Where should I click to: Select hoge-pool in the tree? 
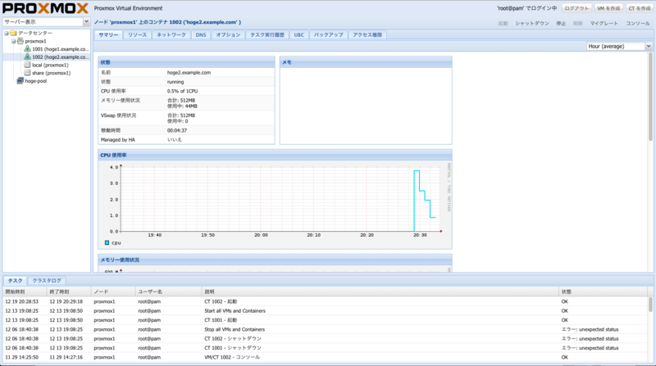[x=36, y=80]
